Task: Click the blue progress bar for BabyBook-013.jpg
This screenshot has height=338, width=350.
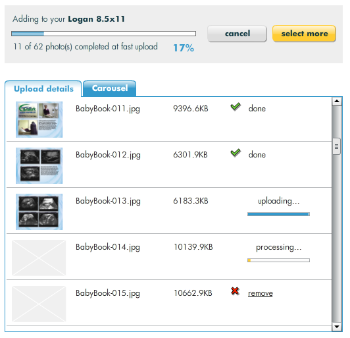Action: click(278, 214)
